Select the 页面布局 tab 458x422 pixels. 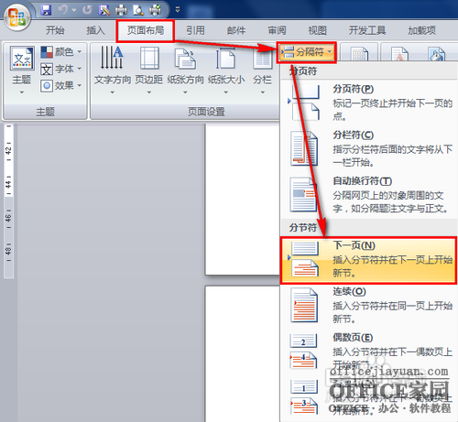click(146, 30)
